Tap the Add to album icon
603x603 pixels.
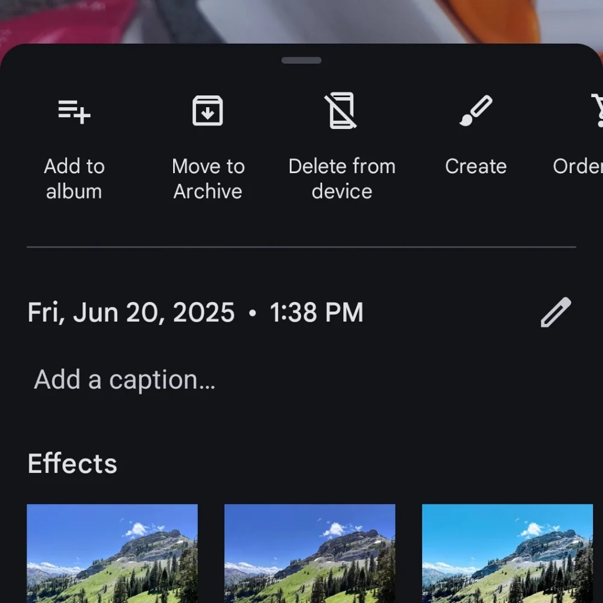74,112
